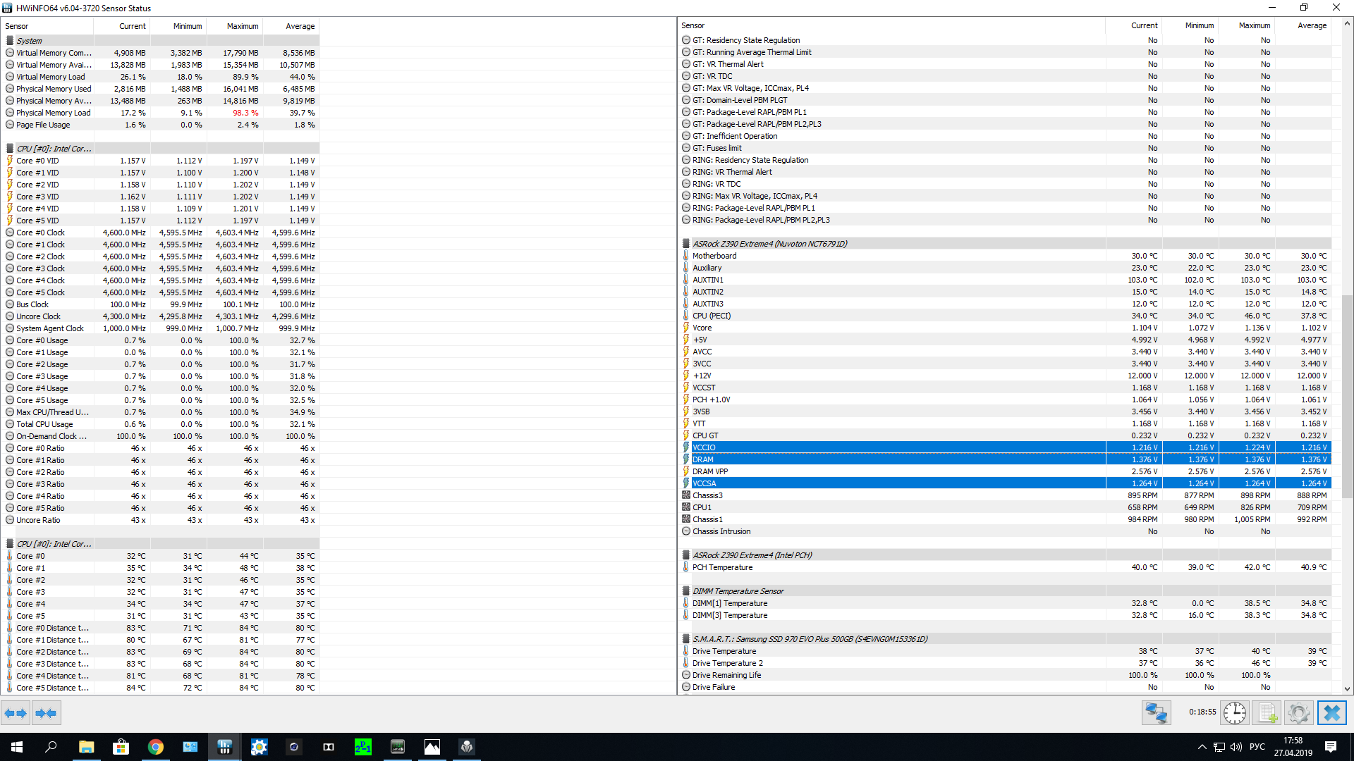The image size is (1354, 761).
Task: Select the Vcore voltage row
Action: pyautogui.click(x=702, y=328)
